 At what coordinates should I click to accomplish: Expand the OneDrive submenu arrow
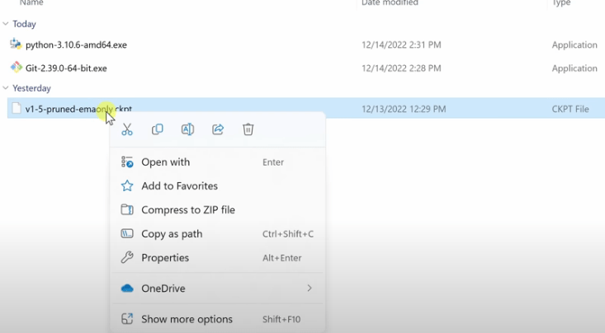(x=310, y=288)
